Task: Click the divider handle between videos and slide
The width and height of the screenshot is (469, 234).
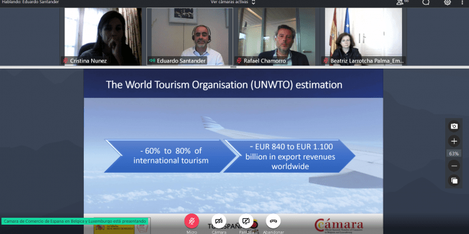Action: pyautogui.click(x=234, y=67)
